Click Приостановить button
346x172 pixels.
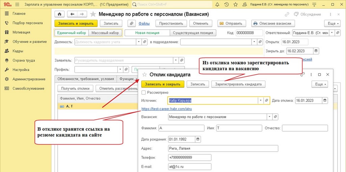(171, 23)
